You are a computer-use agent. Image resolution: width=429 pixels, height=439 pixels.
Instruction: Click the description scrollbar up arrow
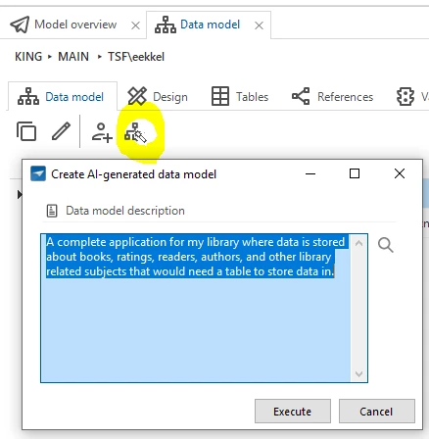click(x=358, y=243)
